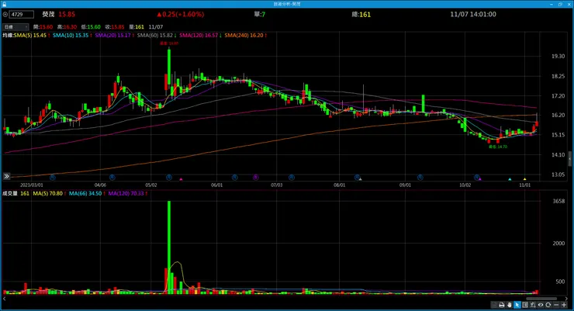The height and width of the screenshot is (311, 574).
Task: Click the 總:161 total volume text
Action: pyautogui.click(x=361, y=15)
